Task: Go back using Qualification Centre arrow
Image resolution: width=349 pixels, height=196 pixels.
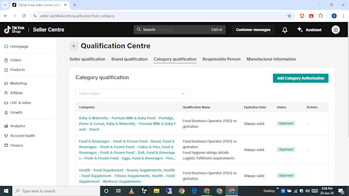Action: pos(74,46)
